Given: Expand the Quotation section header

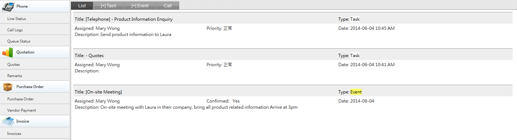Looking at the screenshot, I should coord(35,52).
